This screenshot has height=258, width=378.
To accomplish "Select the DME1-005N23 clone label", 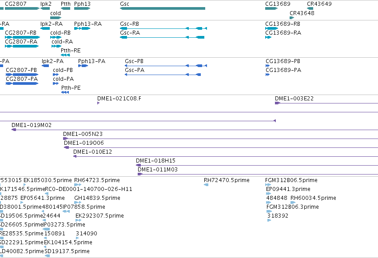I will 83,134.
